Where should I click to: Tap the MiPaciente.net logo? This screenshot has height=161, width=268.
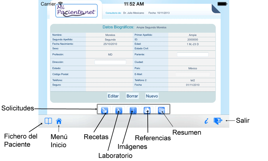pyautogui.click(x=76, y=11)
